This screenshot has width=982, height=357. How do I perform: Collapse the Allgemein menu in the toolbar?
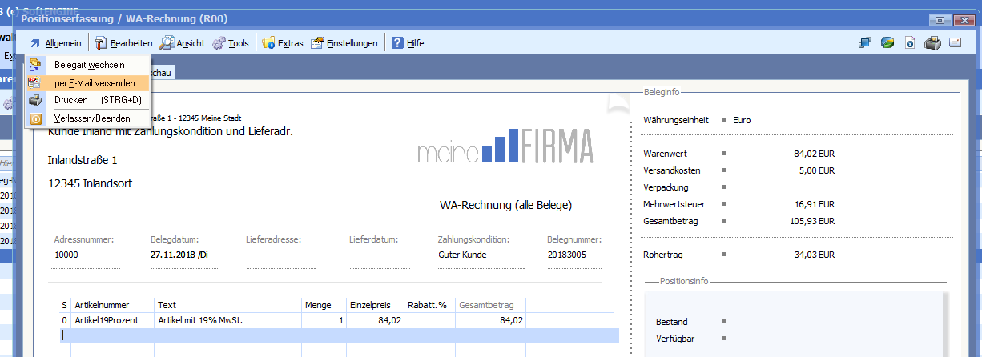[55, 43]
